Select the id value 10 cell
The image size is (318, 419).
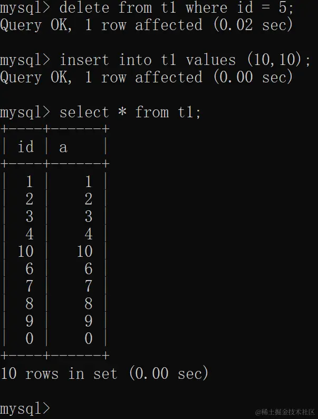pos(26,252)
